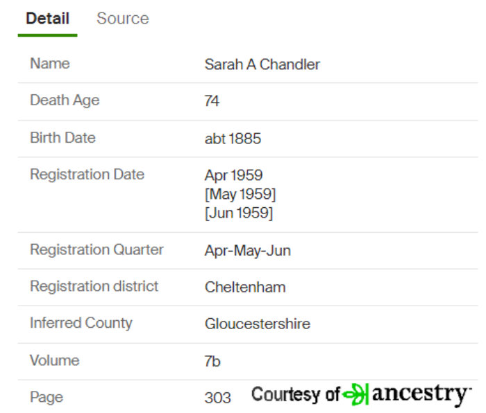Click the Inferred County label
Screen dimensions: 486x413
coord(81,324)
